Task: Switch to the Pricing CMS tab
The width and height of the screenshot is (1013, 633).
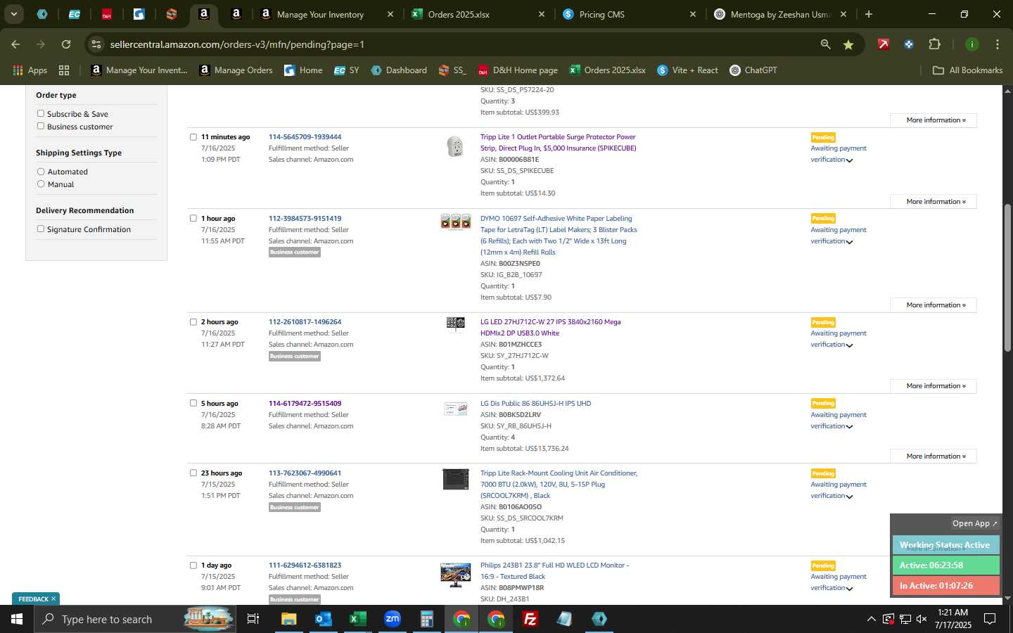Action: (601, 14)
